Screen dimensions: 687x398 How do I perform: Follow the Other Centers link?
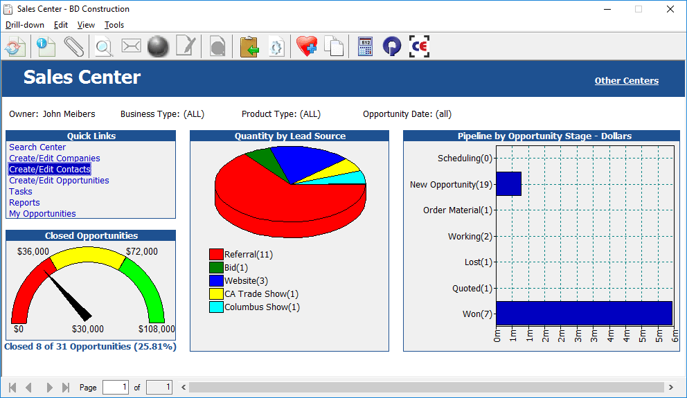coord(627,80)
